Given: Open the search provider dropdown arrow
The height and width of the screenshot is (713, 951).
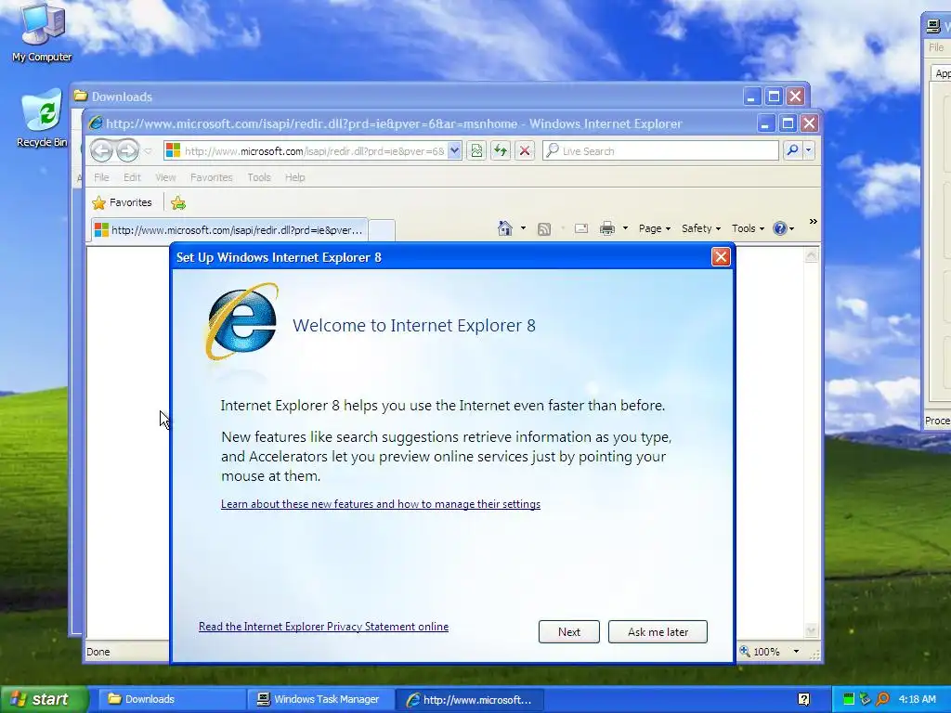Looking at the screenshot, I should pos(809,150).
